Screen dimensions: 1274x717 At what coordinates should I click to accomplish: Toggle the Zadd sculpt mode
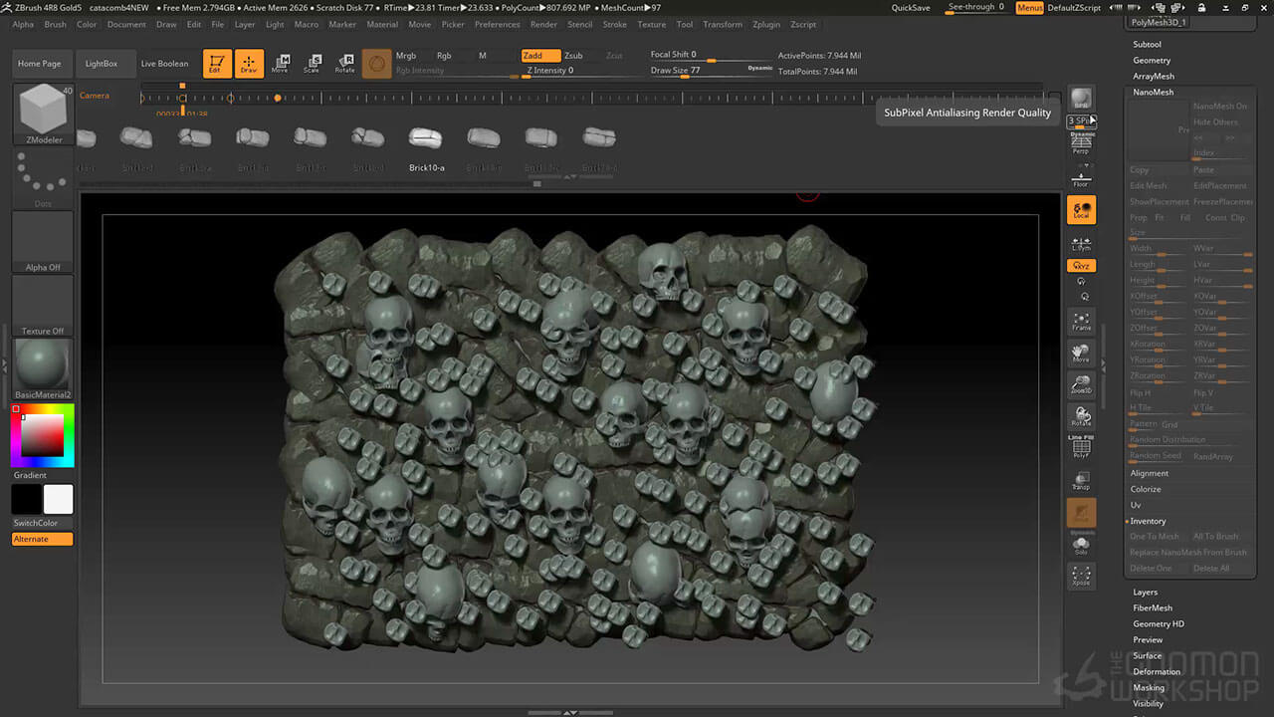coord(539,56)
